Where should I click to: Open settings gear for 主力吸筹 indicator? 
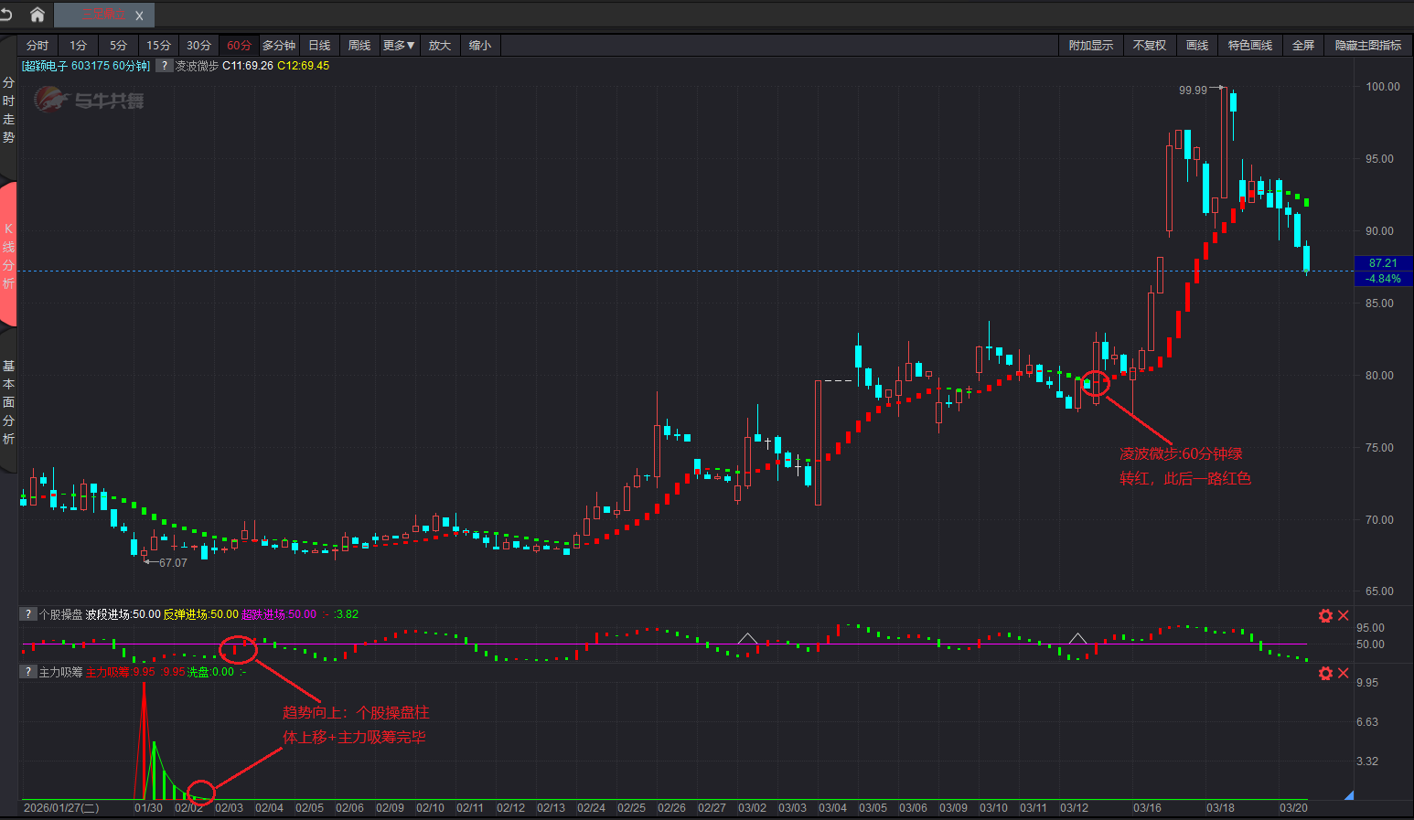tap(1325, 673)
